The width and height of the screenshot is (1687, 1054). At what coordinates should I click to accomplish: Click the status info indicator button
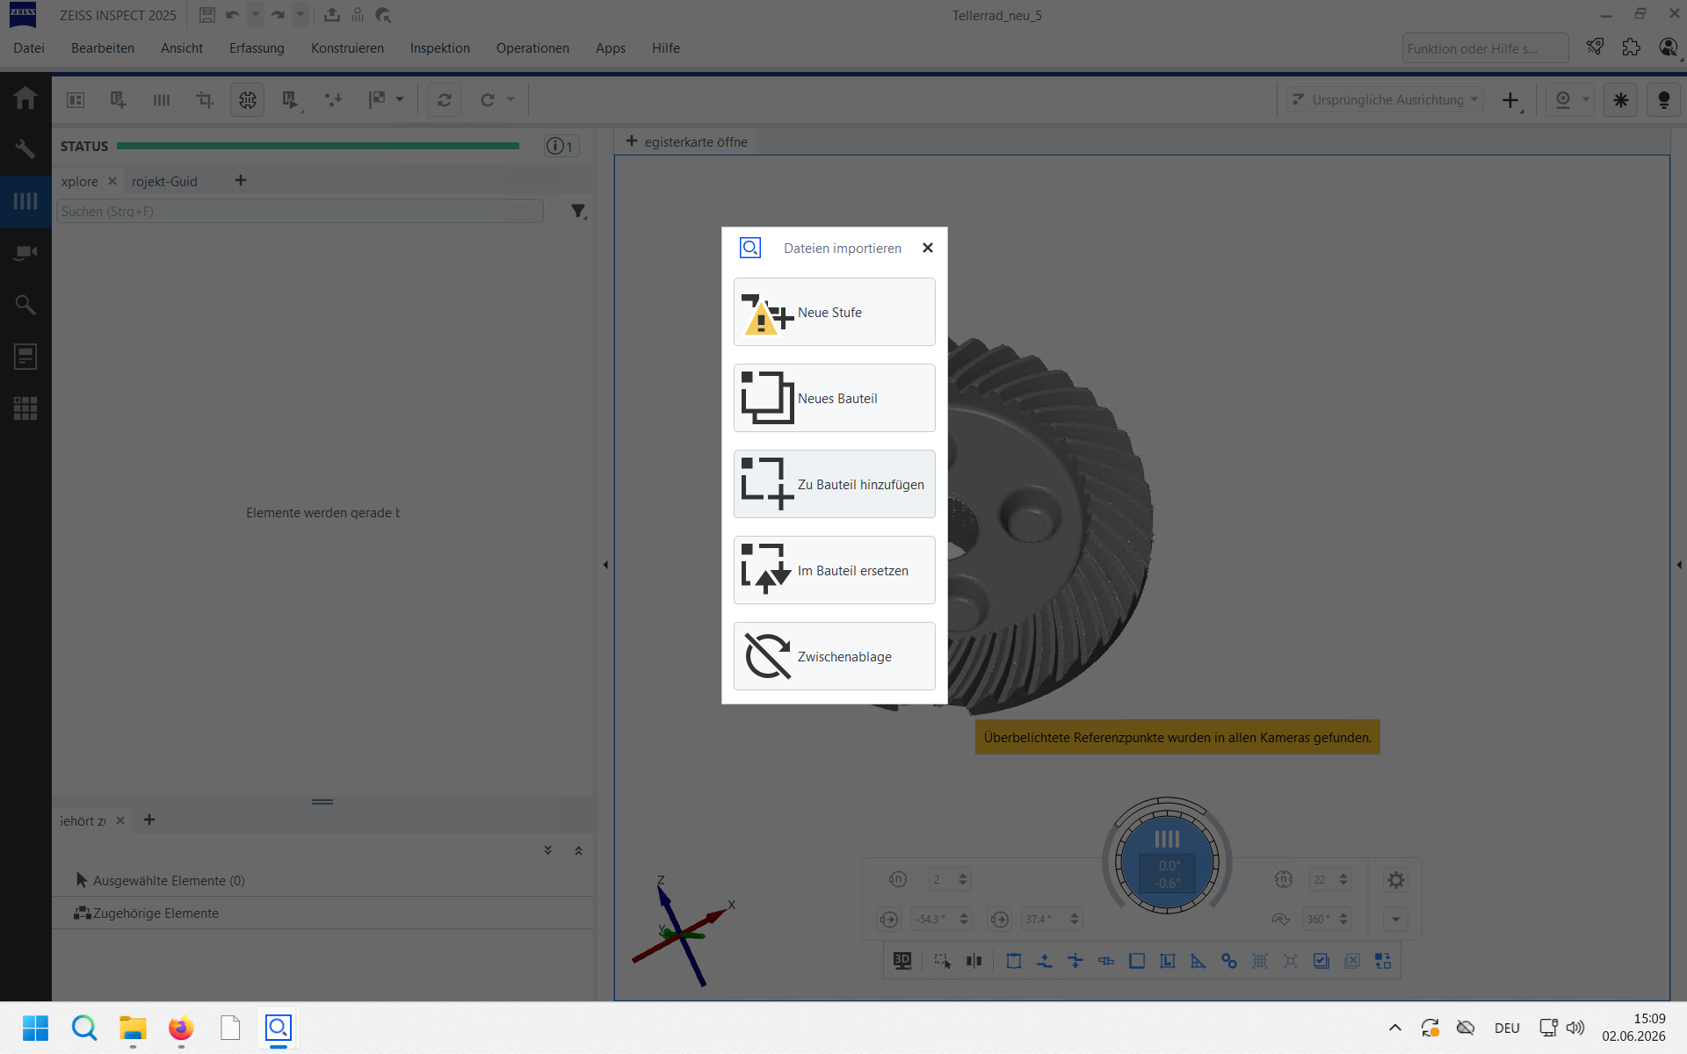pyautogui.click(x=561, y=147)
